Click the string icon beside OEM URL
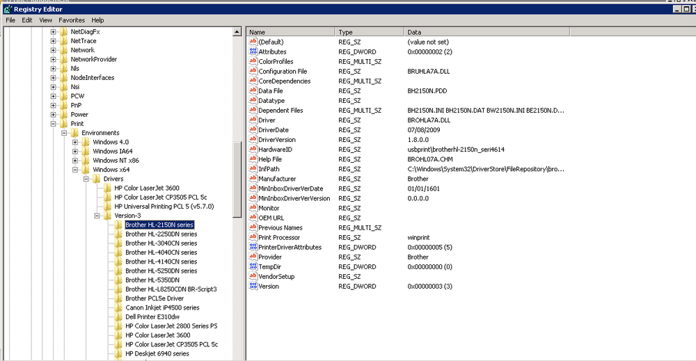 pyautogui.click(x=253, y=218)
